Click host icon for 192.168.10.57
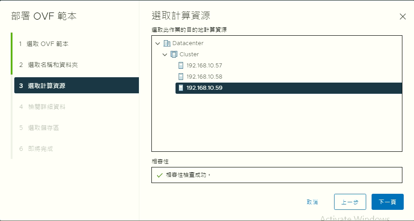Image resolution: width=414 pixels, height=221 pixels. coord(181,66)
